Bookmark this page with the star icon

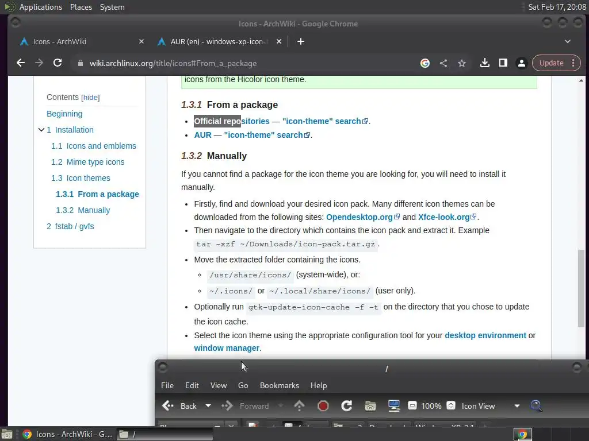tap(462, 63)
